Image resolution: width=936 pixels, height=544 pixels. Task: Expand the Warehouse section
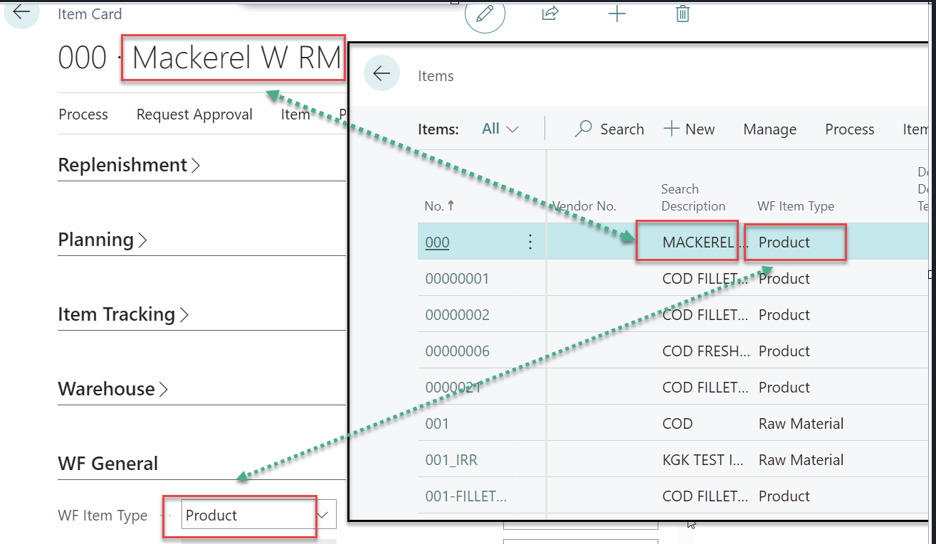click(x=113, y=389)
